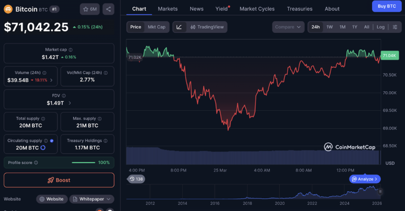Image resolution: width=405 pixels, height=211 pixels.
Task: Toggle the Log scale option
Action: (380, 27)
